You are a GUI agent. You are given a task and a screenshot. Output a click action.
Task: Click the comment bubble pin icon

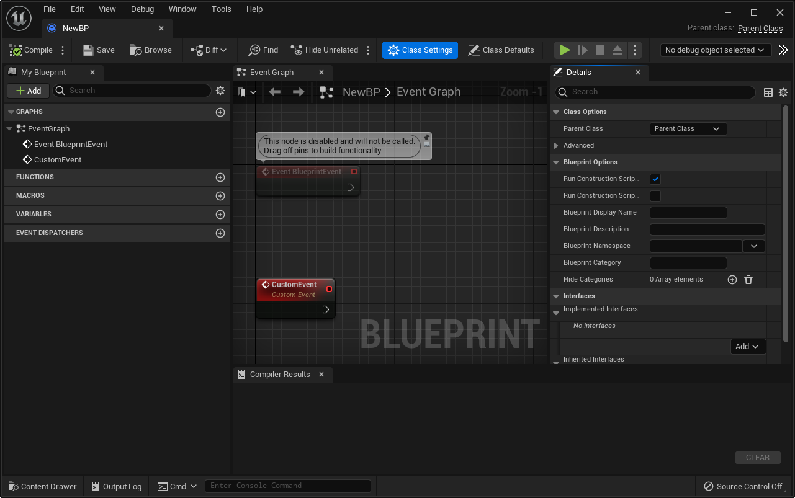426,137
